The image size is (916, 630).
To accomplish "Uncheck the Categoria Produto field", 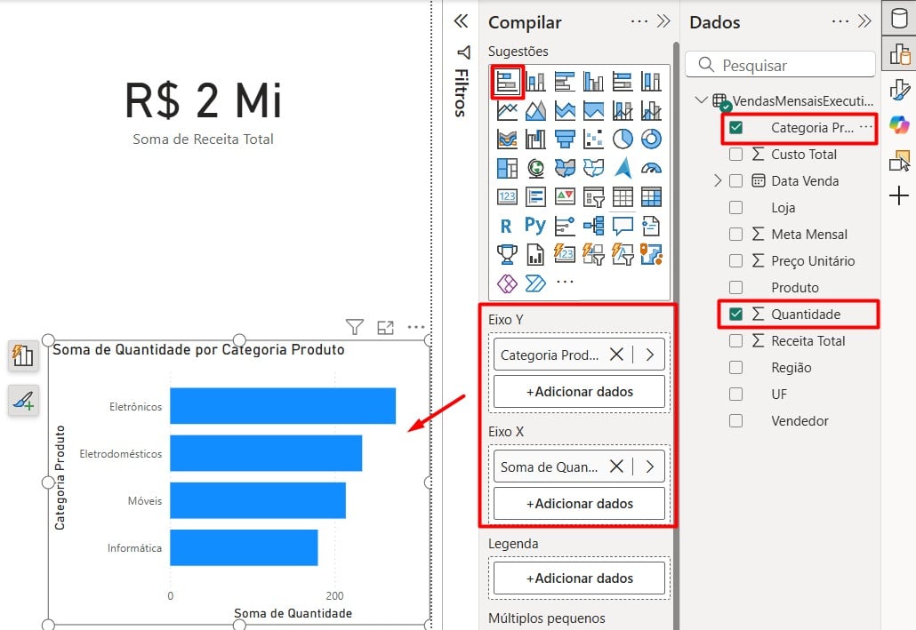I will 736,128.
